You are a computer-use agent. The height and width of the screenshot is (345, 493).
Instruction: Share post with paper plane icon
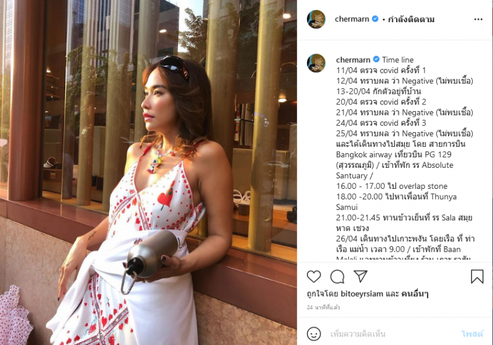361,276
